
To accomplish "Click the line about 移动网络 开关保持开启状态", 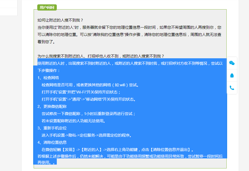I will pos(89,99).
